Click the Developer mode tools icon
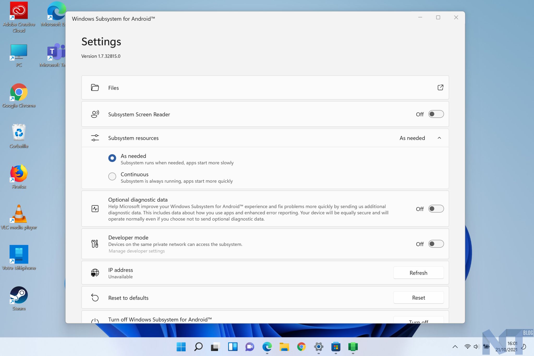Viewport: 534px width, 356px height. (x=95, y=244)
